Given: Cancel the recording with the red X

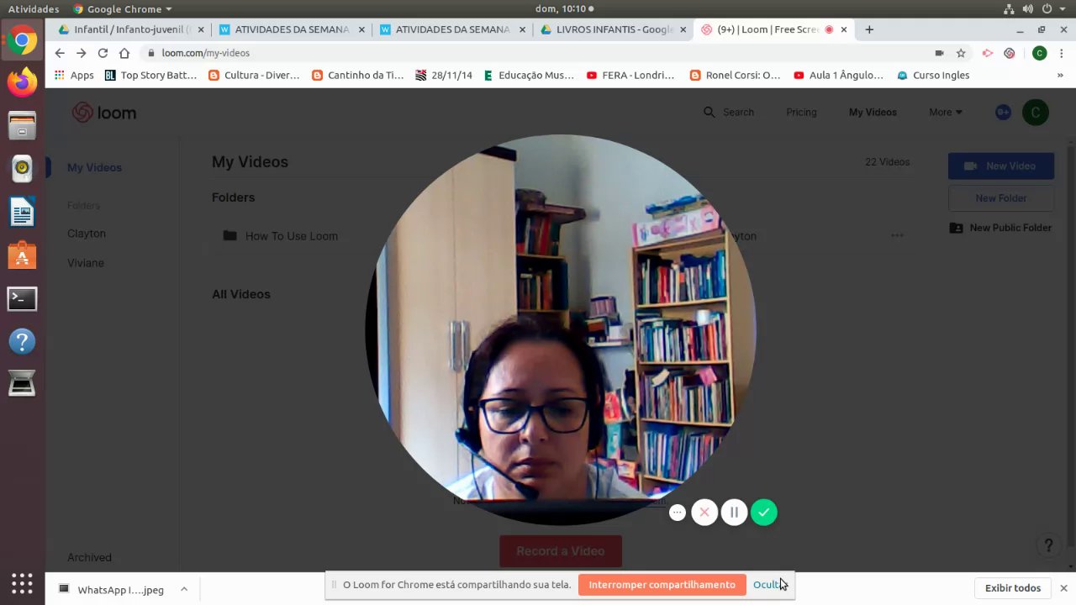Looking at the screenshot, I should (x=704, y=512).
